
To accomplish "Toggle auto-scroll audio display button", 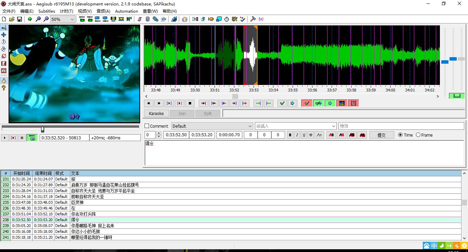I will (x=330, y=103).
